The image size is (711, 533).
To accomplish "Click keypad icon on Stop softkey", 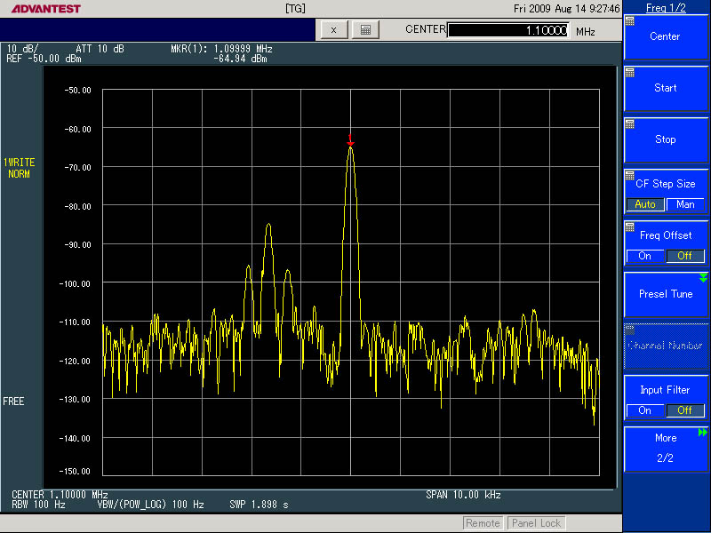I will click(630, 123).
